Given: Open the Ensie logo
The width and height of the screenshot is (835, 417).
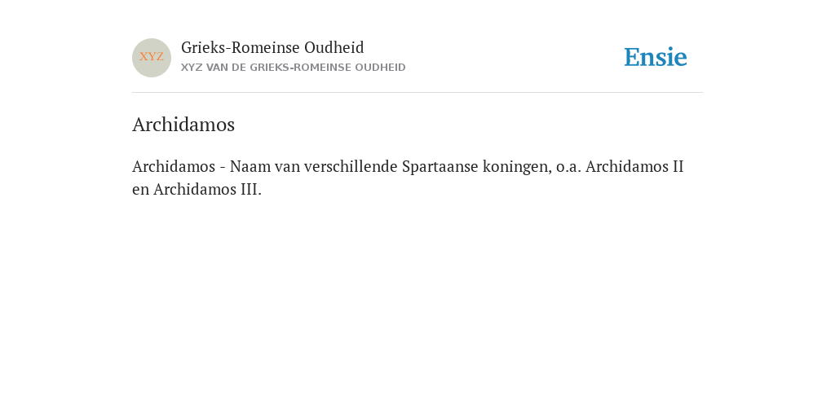Looking at the screenshot, I should click(x=656, y=58).
